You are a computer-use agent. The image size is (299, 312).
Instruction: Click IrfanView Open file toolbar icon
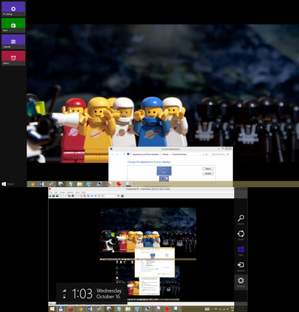pos(50,196)
